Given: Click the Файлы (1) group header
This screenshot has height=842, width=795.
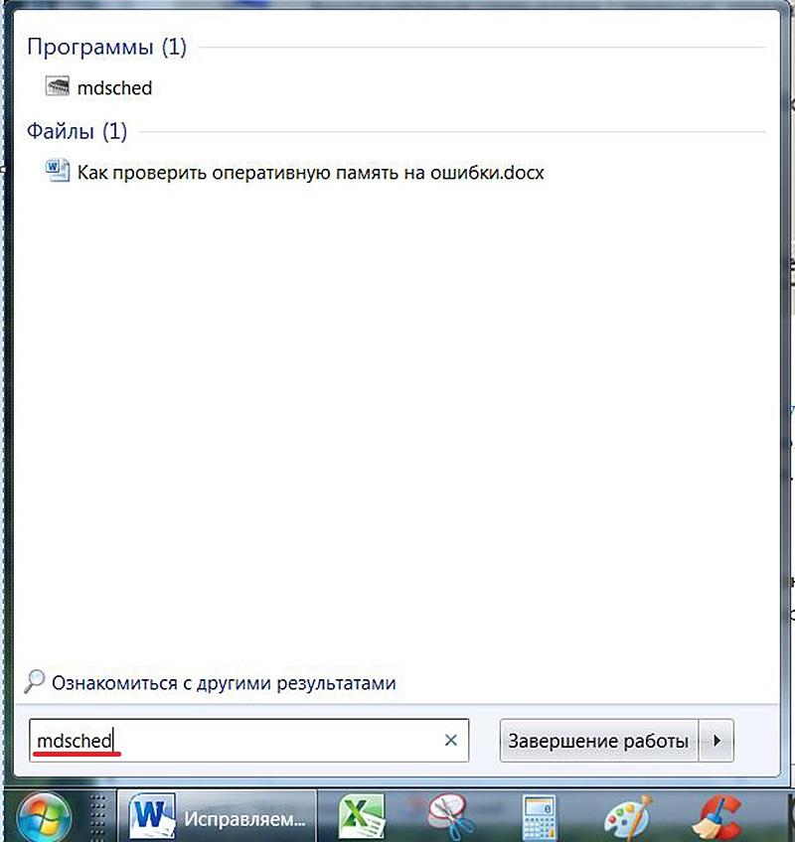Looking at the screenshot, I should point(77,131).
